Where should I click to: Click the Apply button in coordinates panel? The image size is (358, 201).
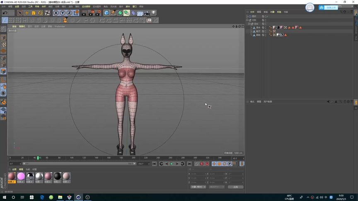[x=235, y=187]
